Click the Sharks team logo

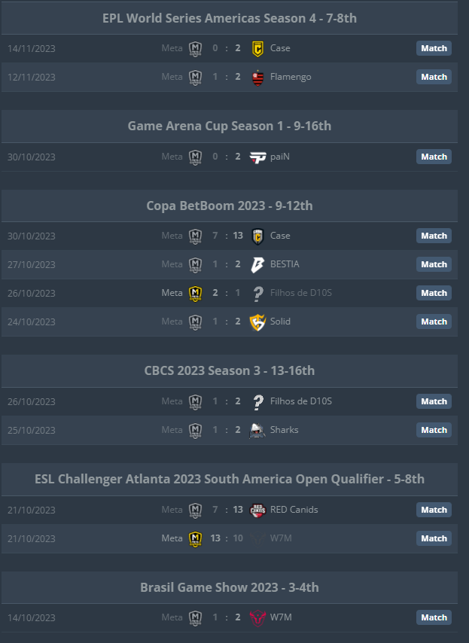coord(257,430)
